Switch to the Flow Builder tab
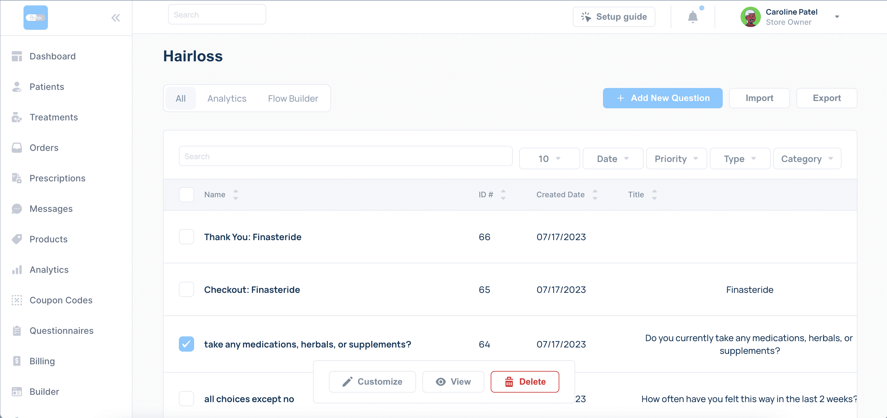 tap(293, 98)
